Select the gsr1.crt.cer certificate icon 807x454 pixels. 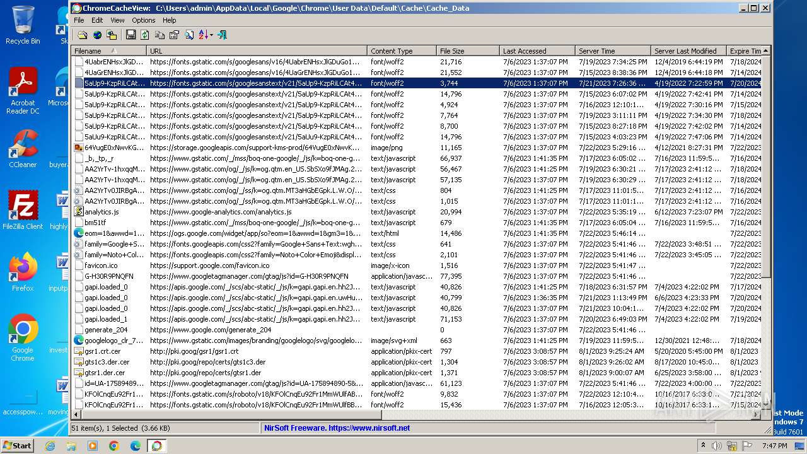tap(79, 351)
